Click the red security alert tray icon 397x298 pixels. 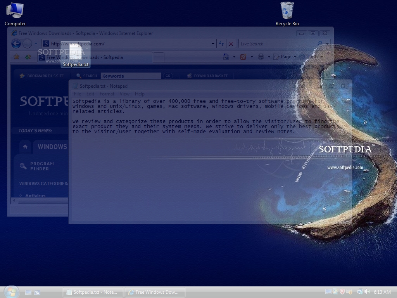pyautogui.click(x=342, y=292)
